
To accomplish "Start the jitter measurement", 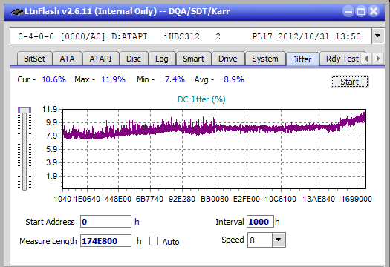I will coord(349,82).
